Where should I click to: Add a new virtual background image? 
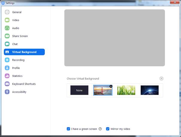coord(161,79)
